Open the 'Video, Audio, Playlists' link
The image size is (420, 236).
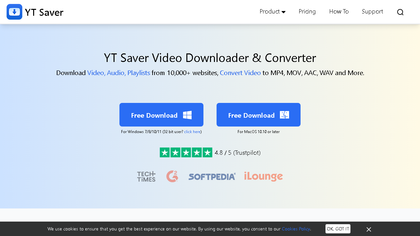[119, 73]
